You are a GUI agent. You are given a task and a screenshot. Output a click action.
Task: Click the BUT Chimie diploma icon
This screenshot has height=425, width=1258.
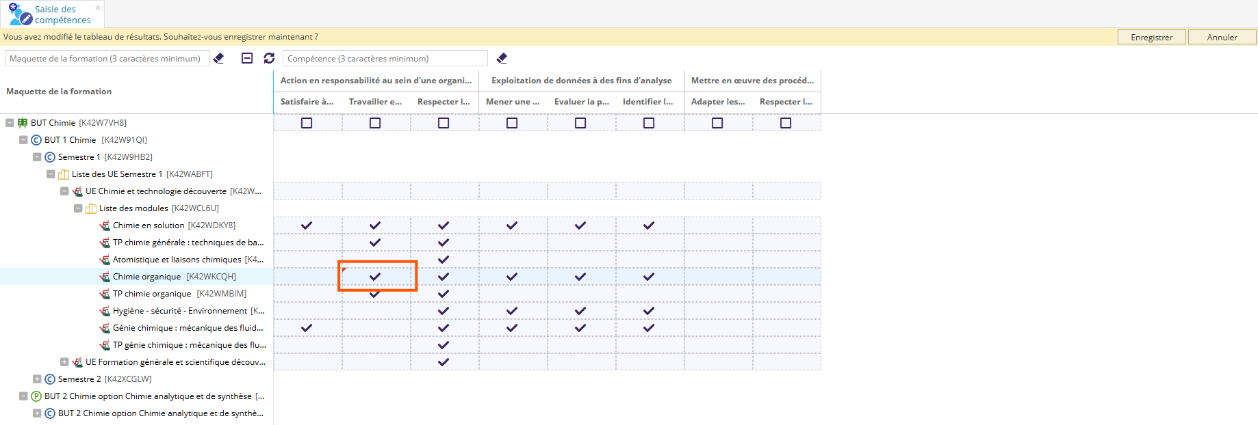coord(23,123)
